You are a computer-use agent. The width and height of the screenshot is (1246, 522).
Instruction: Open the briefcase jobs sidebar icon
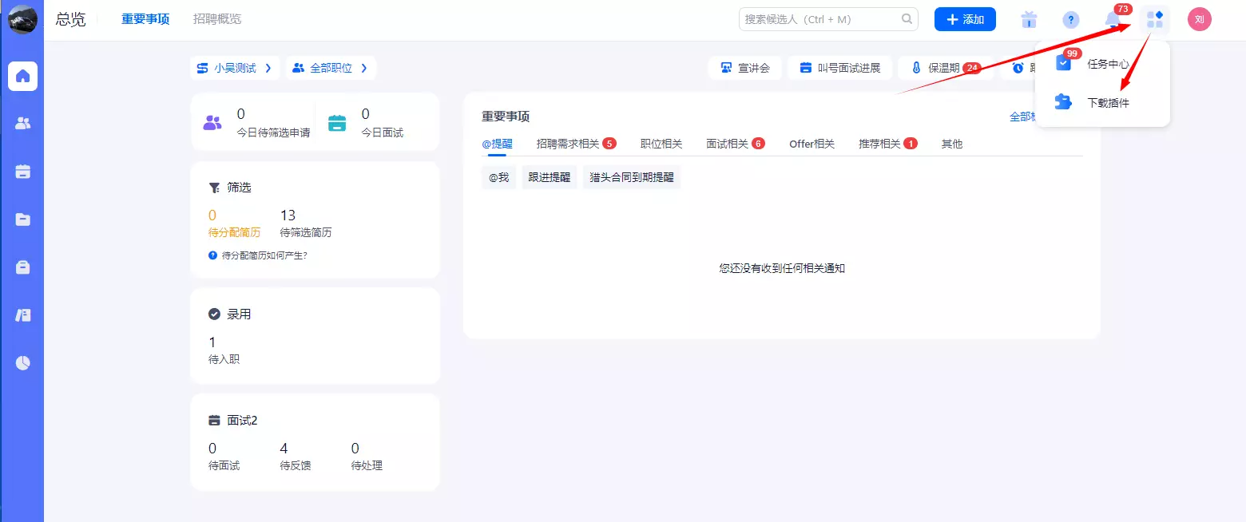tap(22, 267)
